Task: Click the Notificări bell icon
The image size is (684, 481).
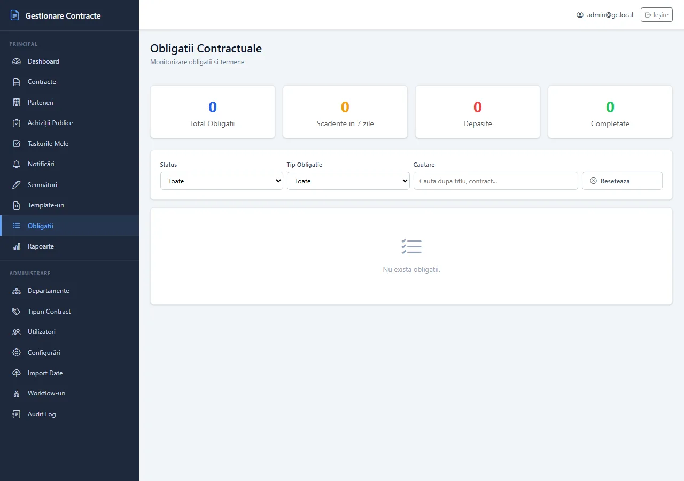Action: coord(17,164)
